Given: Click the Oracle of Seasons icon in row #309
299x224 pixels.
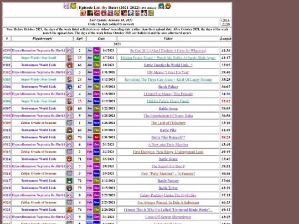Looking at the screenshot, I should click(69, 123).
